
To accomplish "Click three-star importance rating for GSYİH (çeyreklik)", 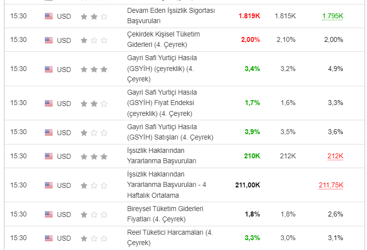I will [x=94, y=69].
